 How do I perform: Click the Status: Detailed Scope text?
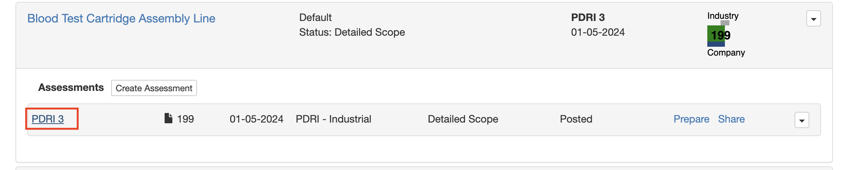pyautogui.click(x=352, y=32)
